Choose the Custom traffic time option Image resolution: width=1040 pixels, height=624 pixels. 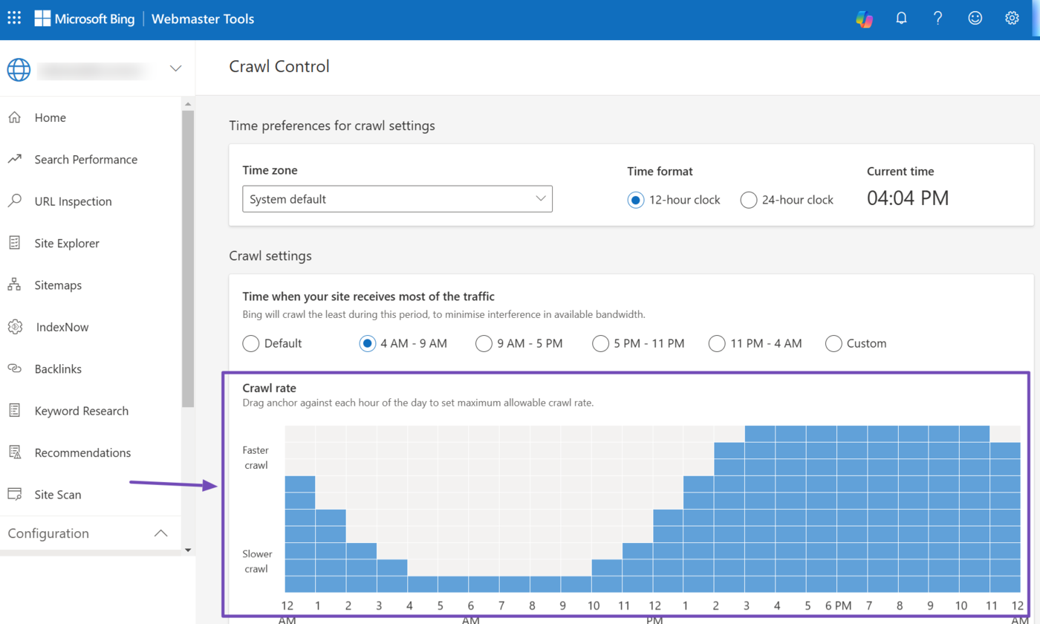(x=834, y=343)
